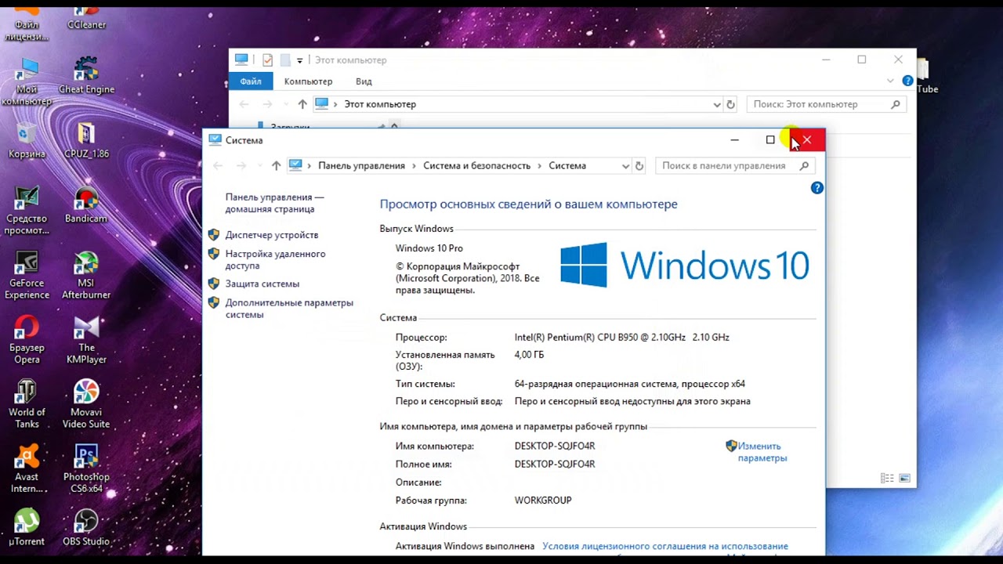Screen dimensions: 1003x564
Task: Open quick access toolbar customize dropdown
Action: [x=299, y=60]
